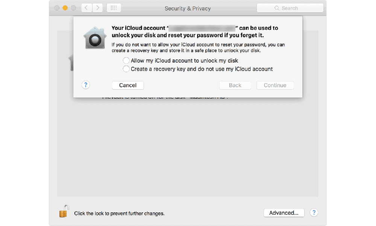Image resolution: width=376 pixels, height=226 pixels.
Task: Click the lock to prevent changes text
Action: pos(119,213)
